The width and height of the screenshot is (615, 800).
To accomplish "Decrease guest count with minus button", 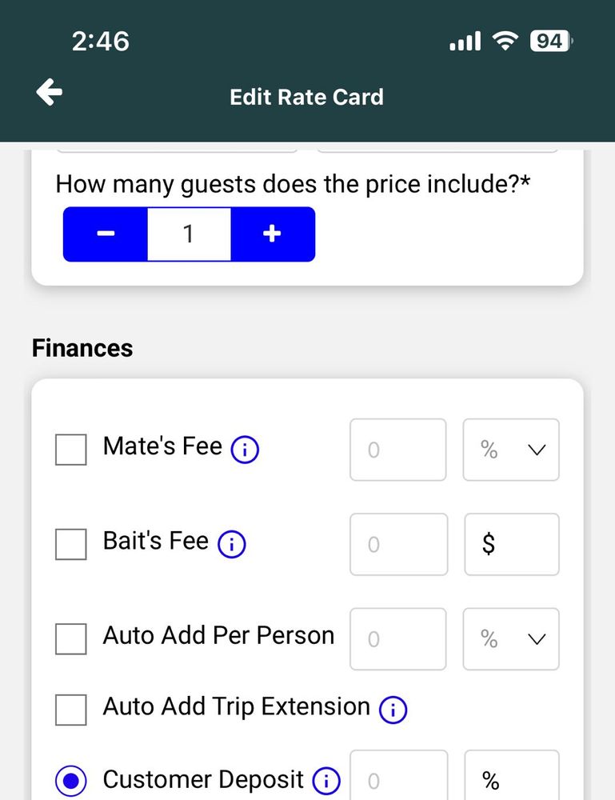I will 105,234.
